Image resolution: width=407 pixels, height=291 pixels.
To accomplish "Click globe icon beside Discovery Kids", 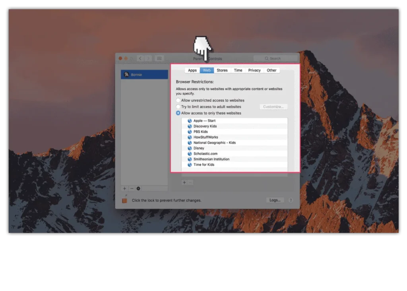I will click(190, 126).
